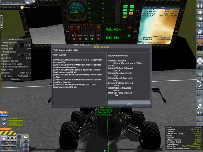Image resolution: width=203 pixels, height=152 pixels.
Task: Collapse the upper right toolbar arrow
Action: click(200, 1)
